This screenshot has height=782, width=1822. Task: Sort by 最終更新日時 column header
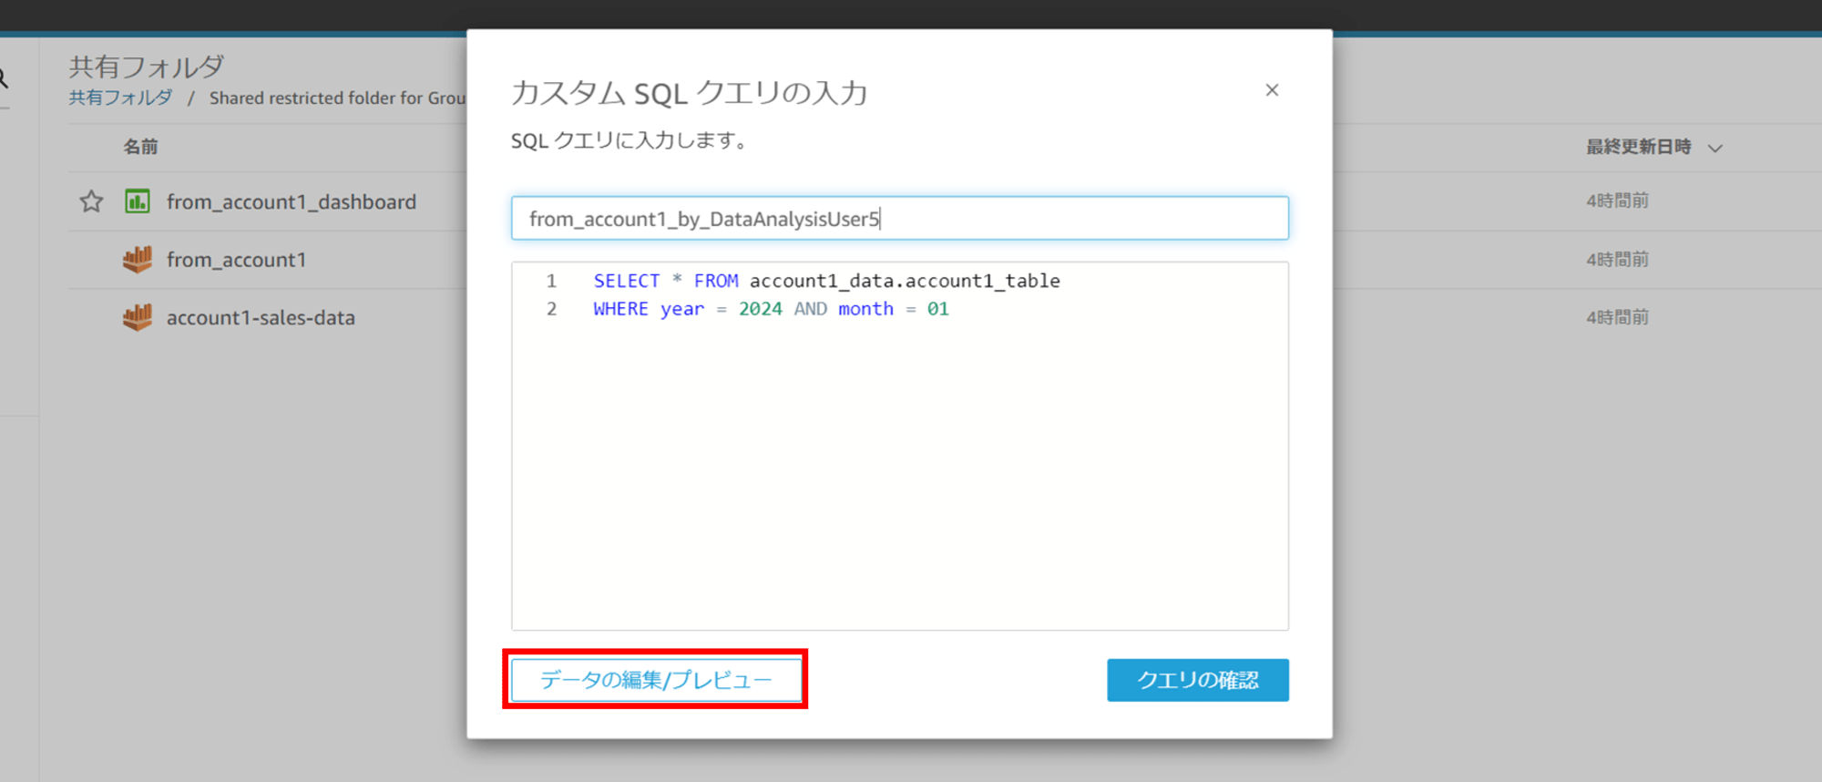point(1638,147)
